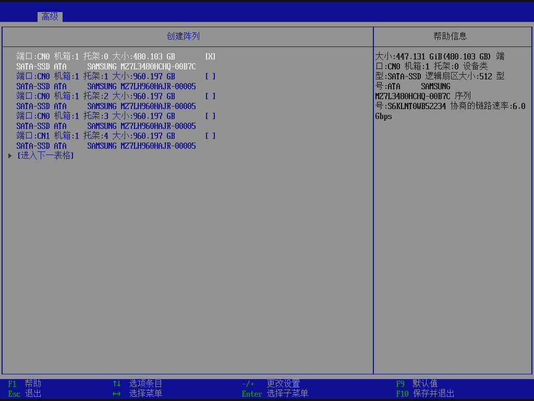The height and width of the screenshot is (401, 534).
Task: Uncheck the tray 0 480.103 GB drive checkbox
Action: (x=210, y=56)
